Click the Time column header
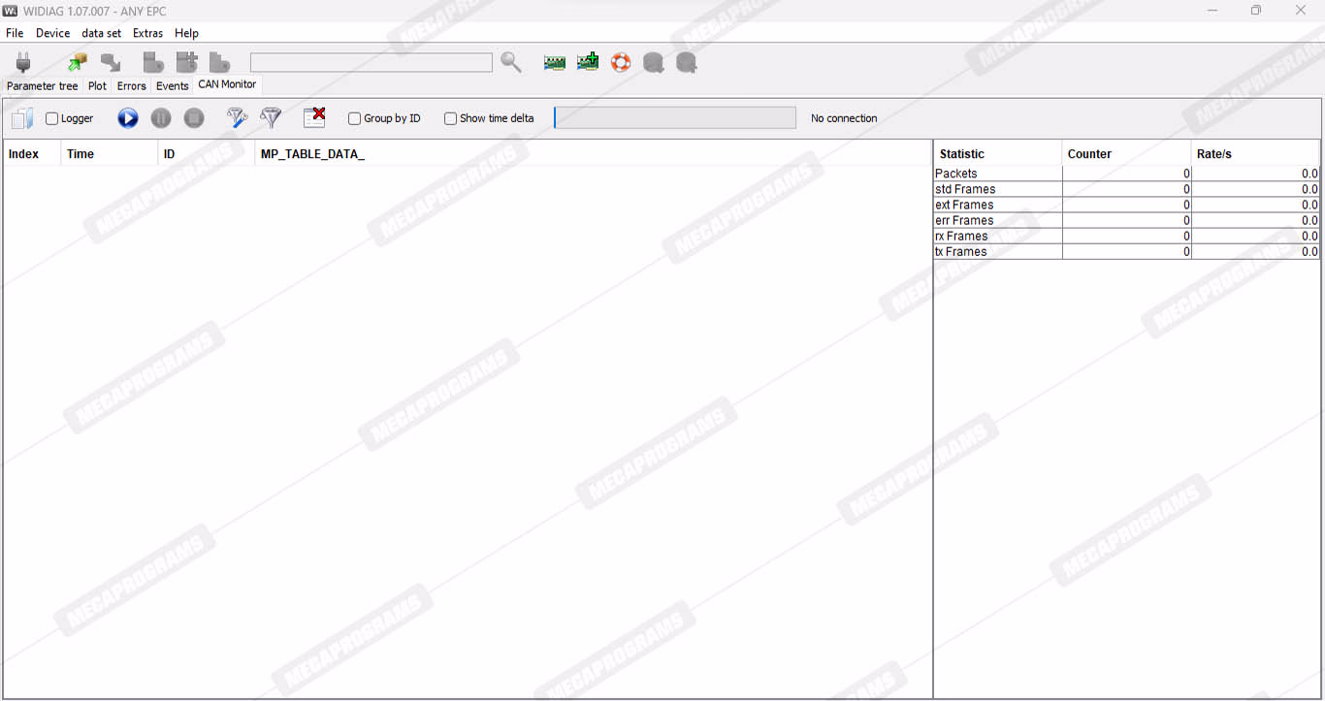Viewport: 1325px width, 701px height. [x=81, y=154]
